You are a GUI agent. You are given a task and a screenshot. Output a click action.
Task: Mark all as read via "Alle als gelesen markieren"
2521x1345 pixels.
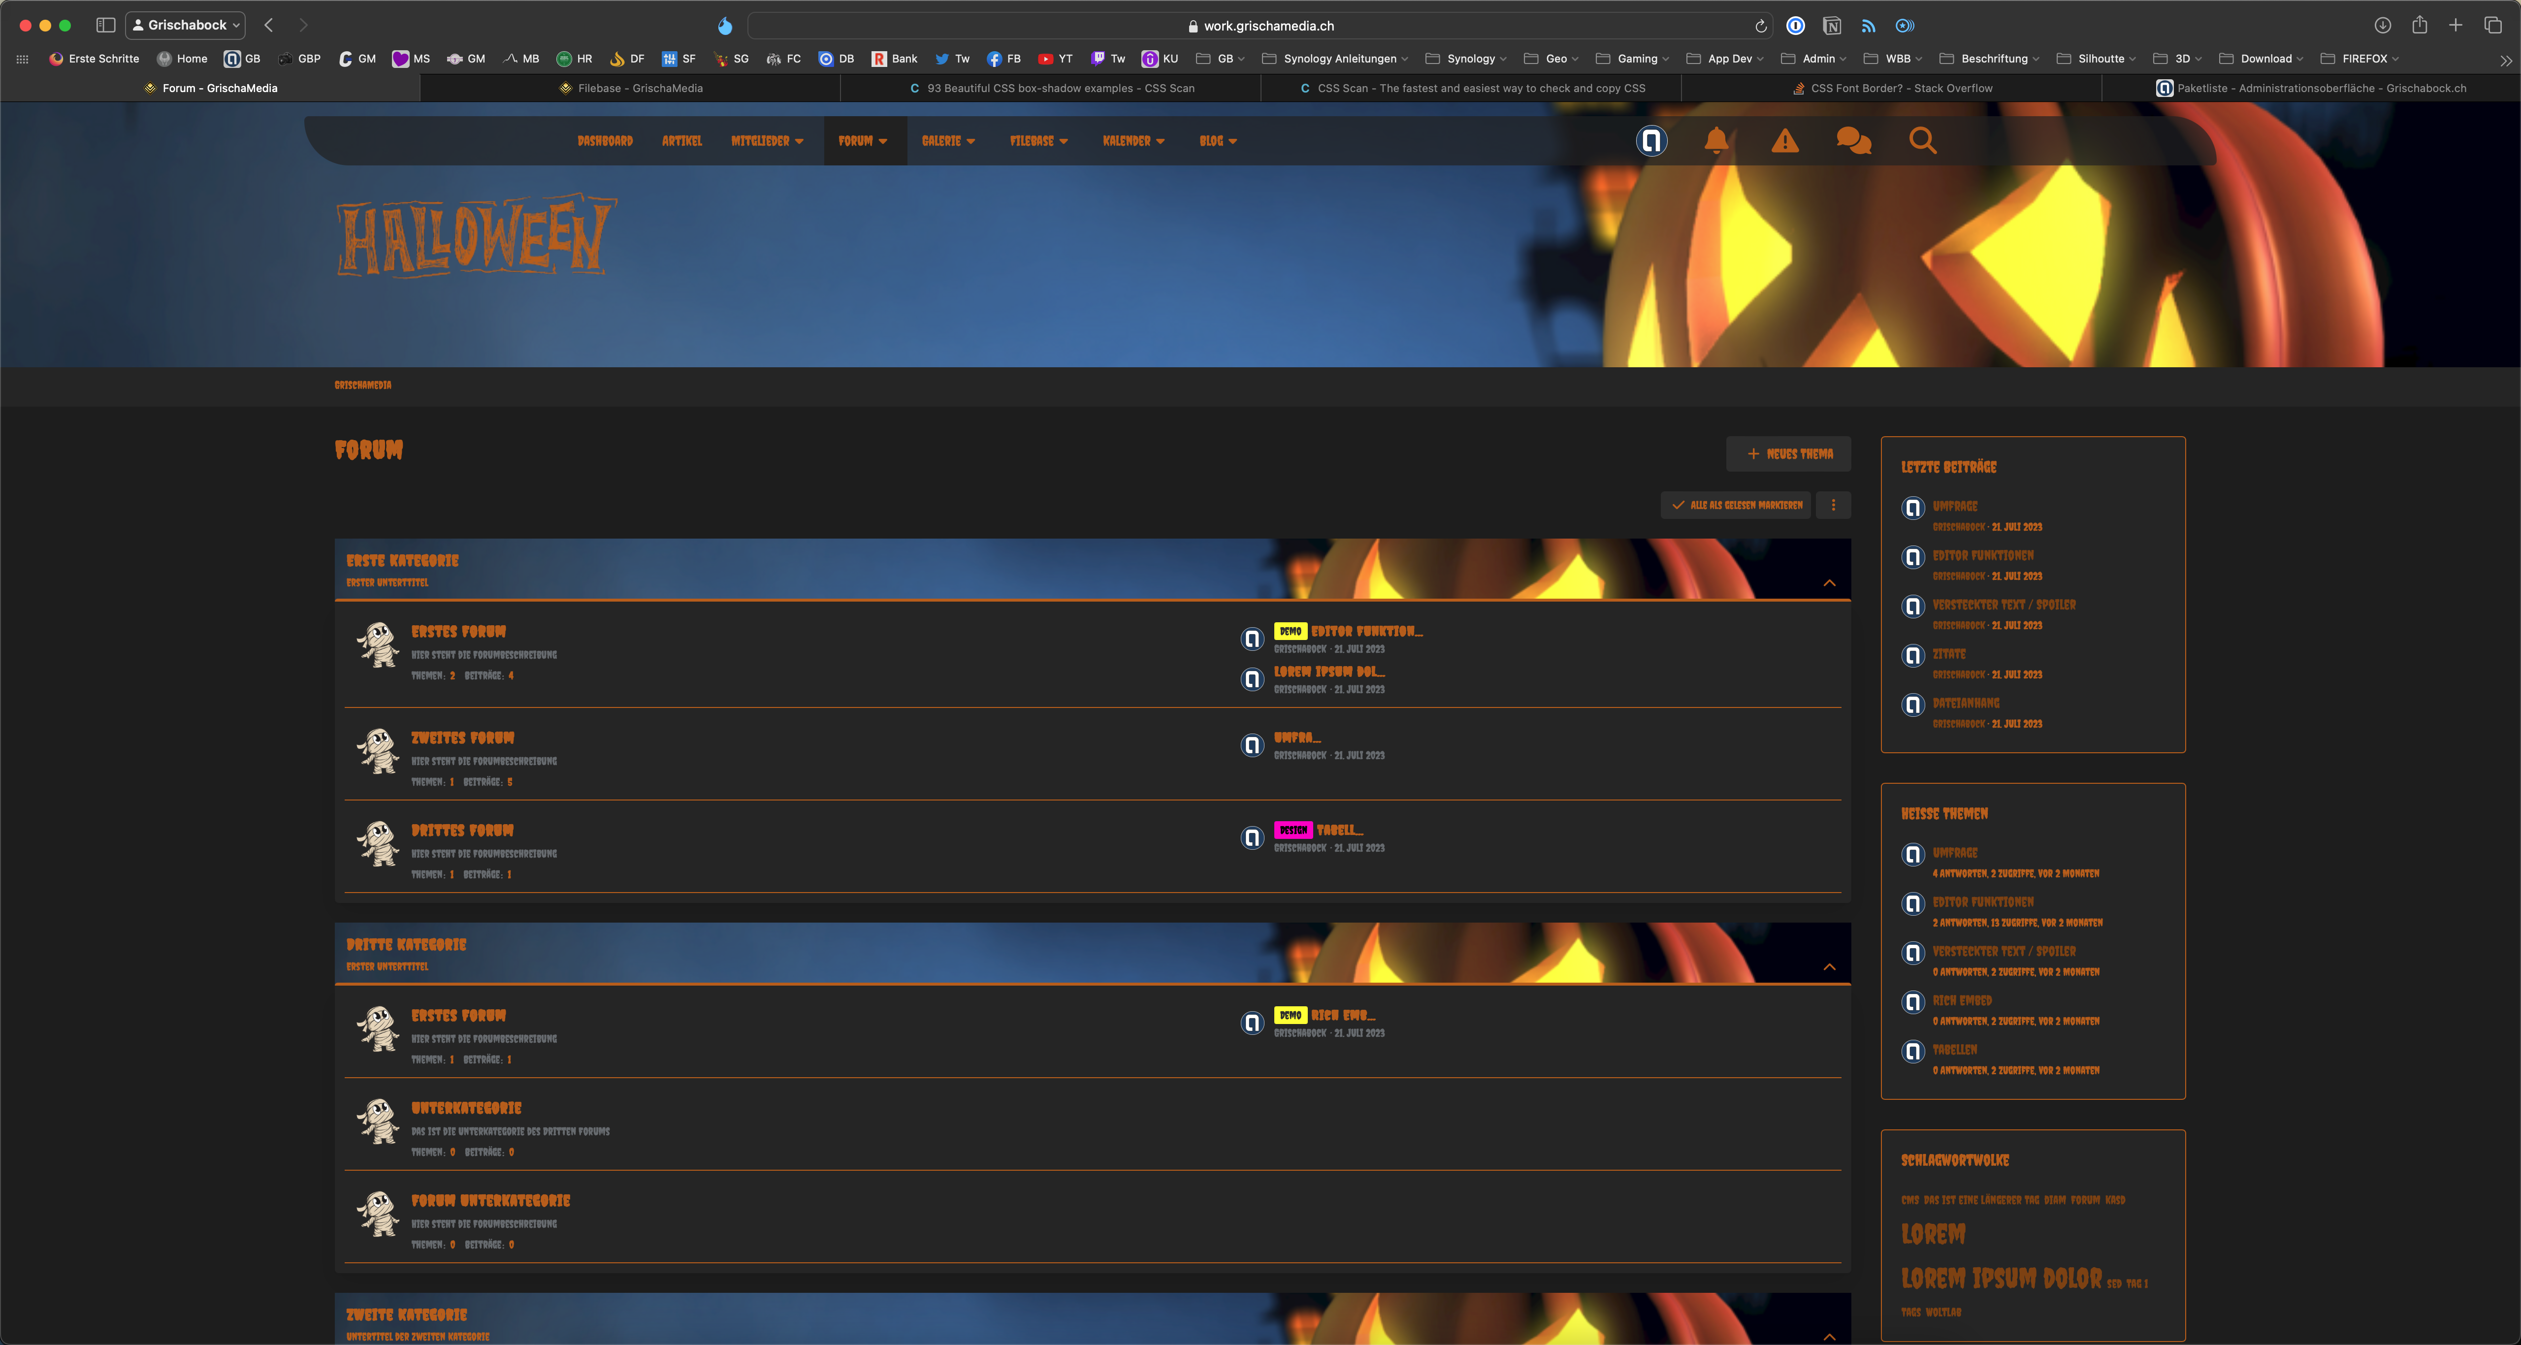[x=1736, y=506]
